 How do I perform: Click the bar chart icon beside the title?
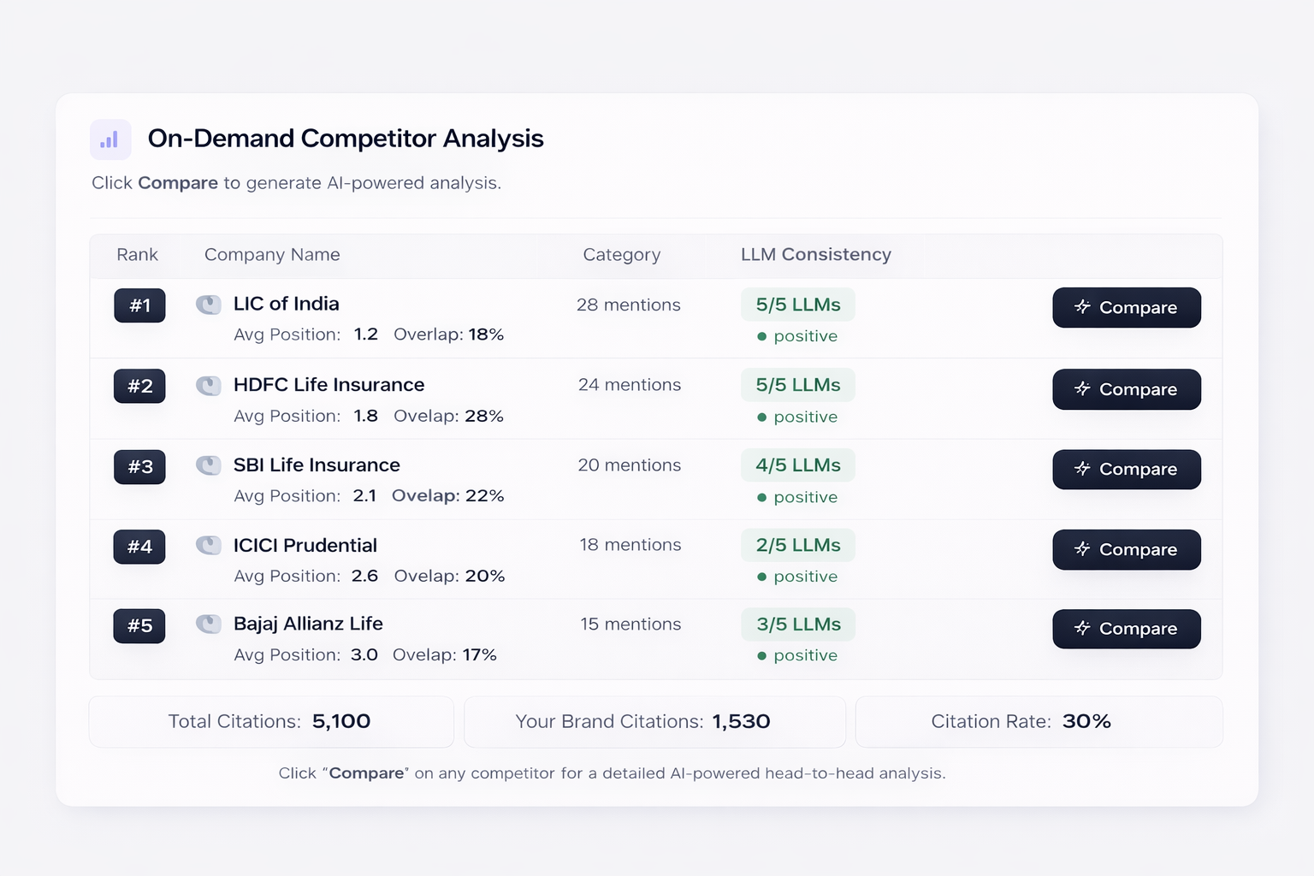tap(109, 139)
